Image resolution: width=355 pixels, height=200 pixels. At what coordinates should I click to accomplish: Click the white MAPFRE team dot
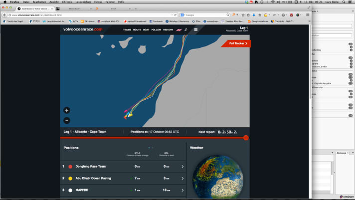coord(70,190)
